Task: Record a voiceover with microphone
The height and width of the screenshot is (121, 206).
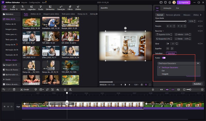Action: [x=153, y=90]
